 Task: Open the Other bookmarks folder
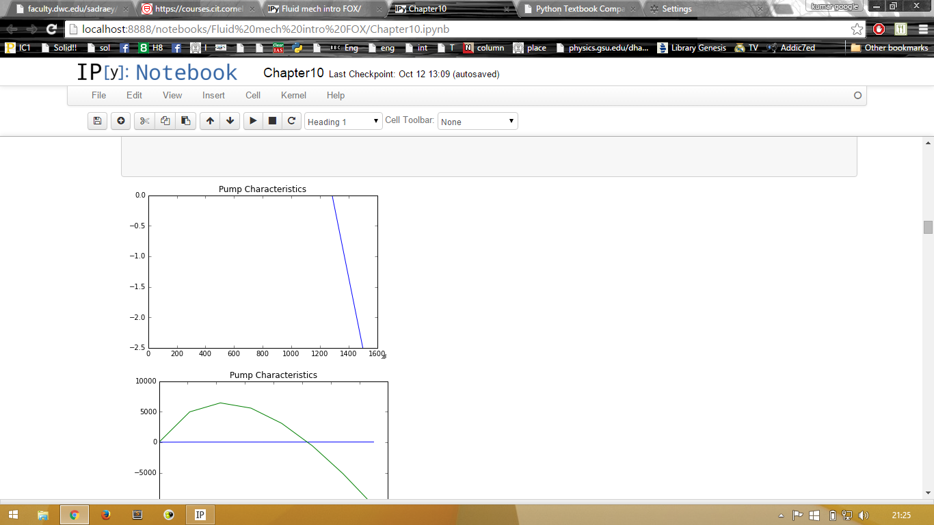889,48
